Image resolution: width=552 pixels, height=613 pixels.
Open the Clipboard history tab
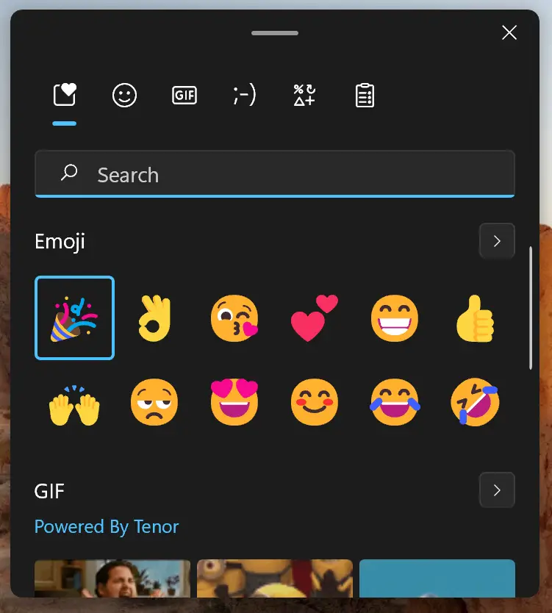point(365,95)
